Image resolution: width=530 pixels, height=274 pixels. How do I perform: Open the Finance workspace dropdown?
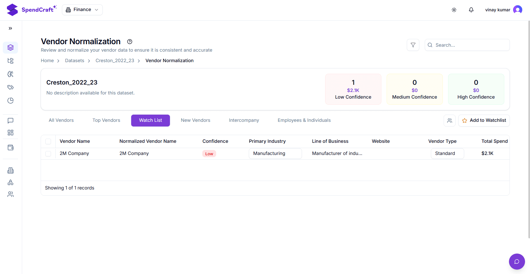point(82,10)
